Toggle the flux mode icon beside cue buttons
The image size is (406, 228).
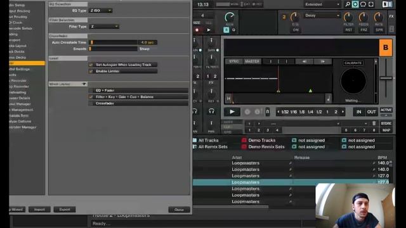(x=268, y=111)
